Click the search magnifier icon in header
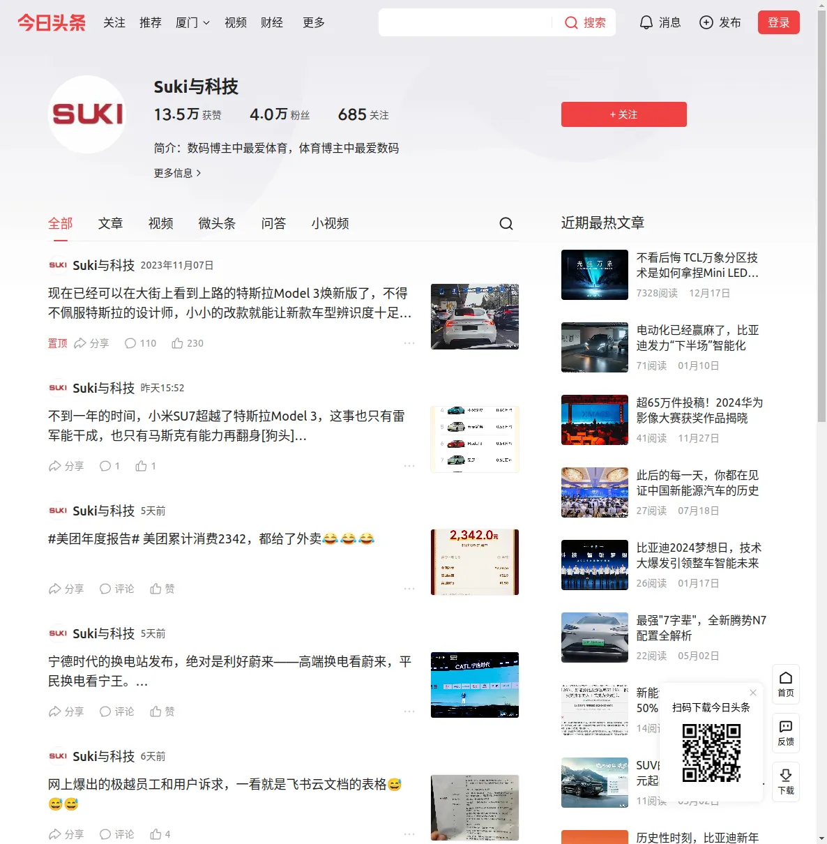 571,23
